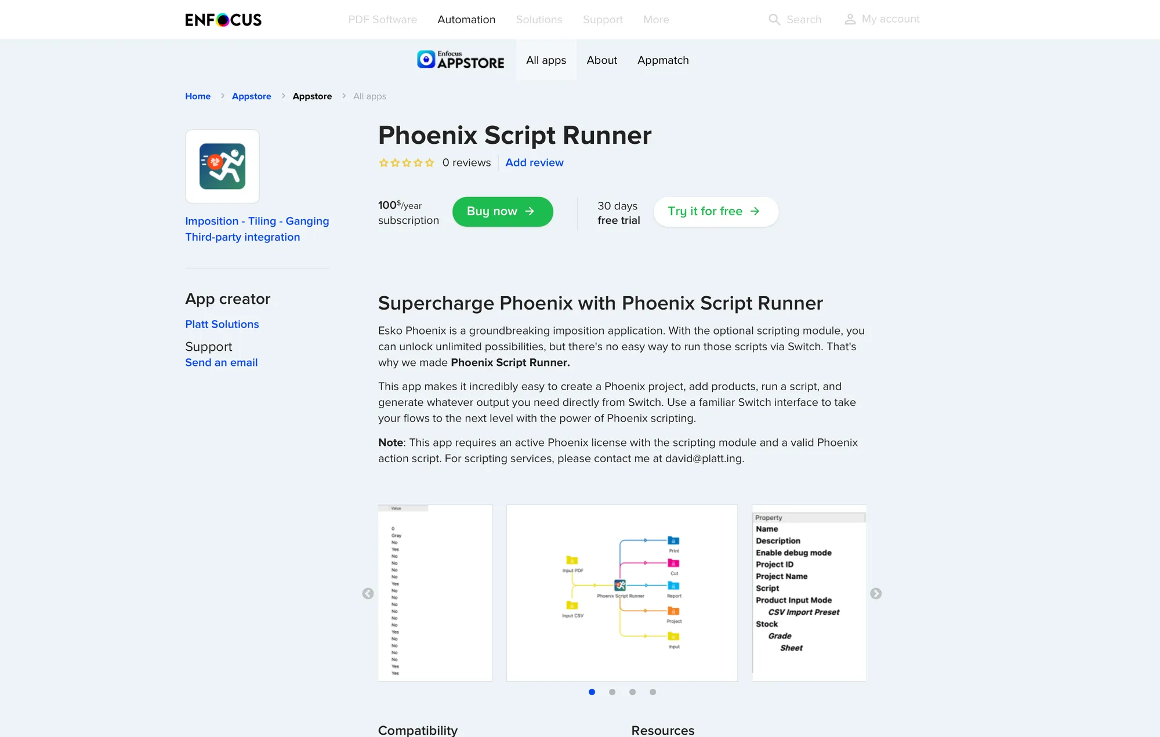Click the Try it for free button
The height and width of the screenshot is (737, 1160).
tap(715, 212)
